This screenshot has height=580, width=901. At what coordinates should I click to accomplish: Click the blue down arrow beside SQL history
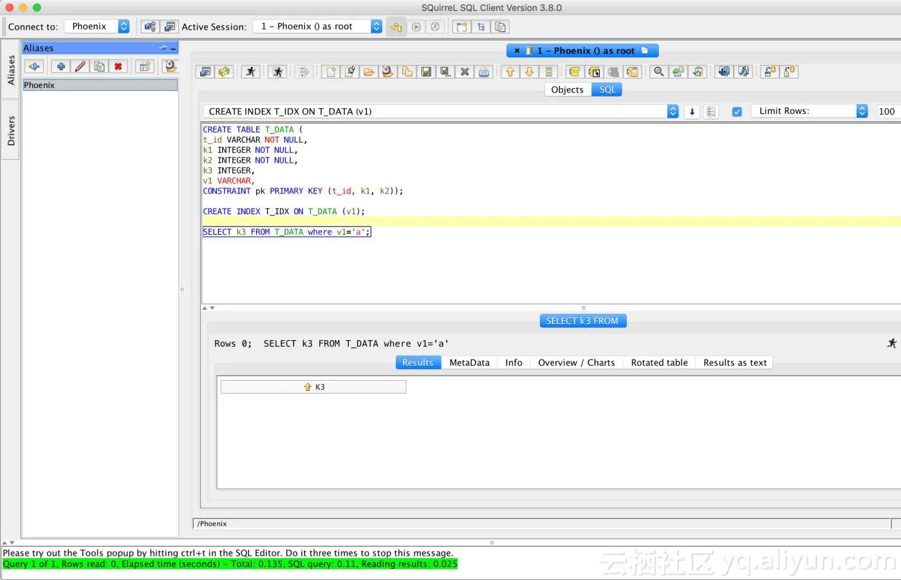click(x=692, y=111)
